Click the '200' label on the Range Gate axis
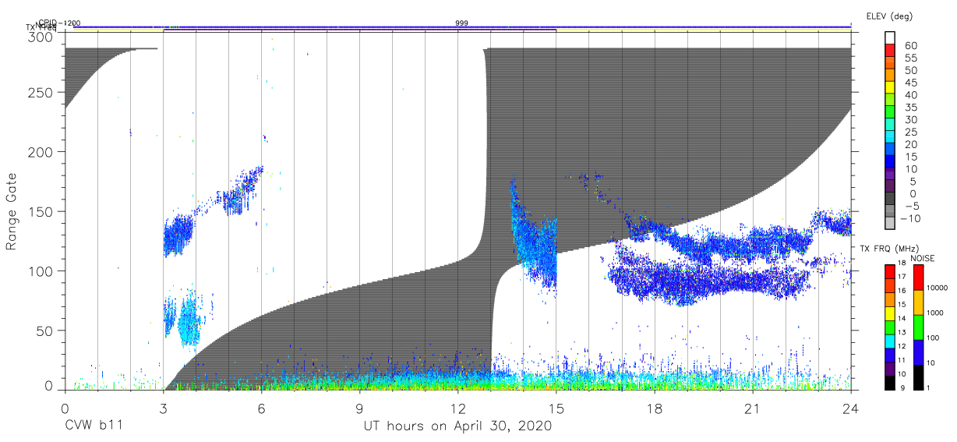957x442 pixels. [x=41, y=151]
